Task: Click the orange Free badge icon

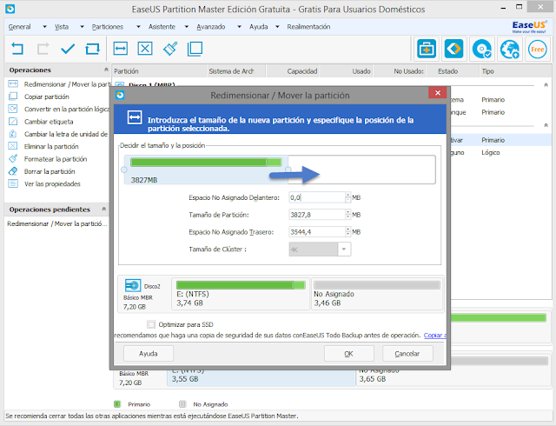Action: (537, 49)
